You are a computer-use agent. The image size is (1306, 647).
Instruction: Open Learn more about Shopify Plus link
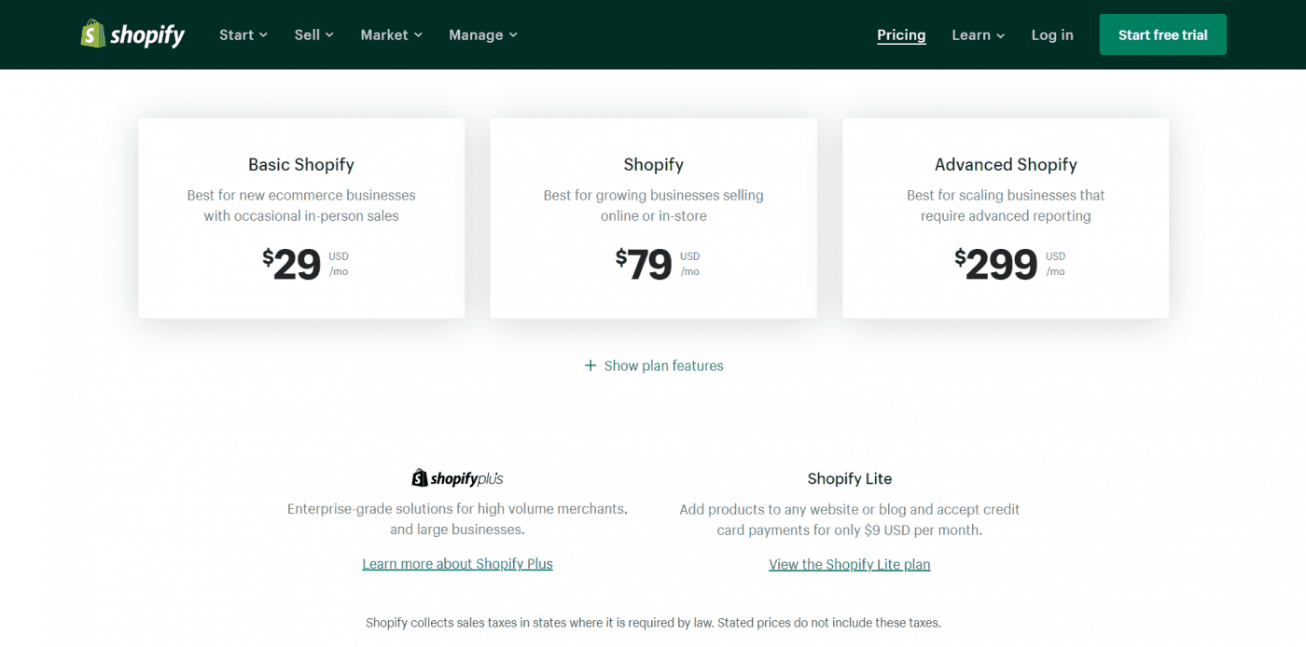click(457, 564)
